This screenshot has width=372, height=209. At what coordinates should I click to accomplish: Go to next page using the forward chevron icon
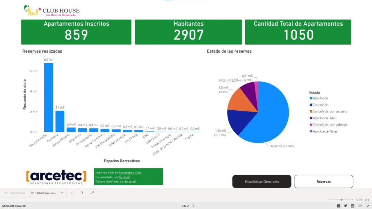point(82,193)
